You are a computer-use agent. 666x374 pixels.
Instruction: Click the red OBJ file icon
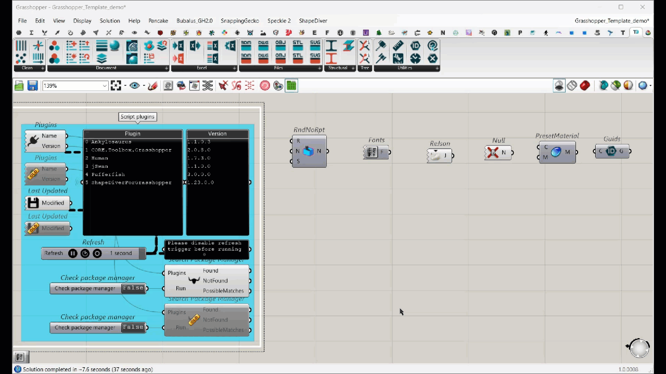pos(280,58)
